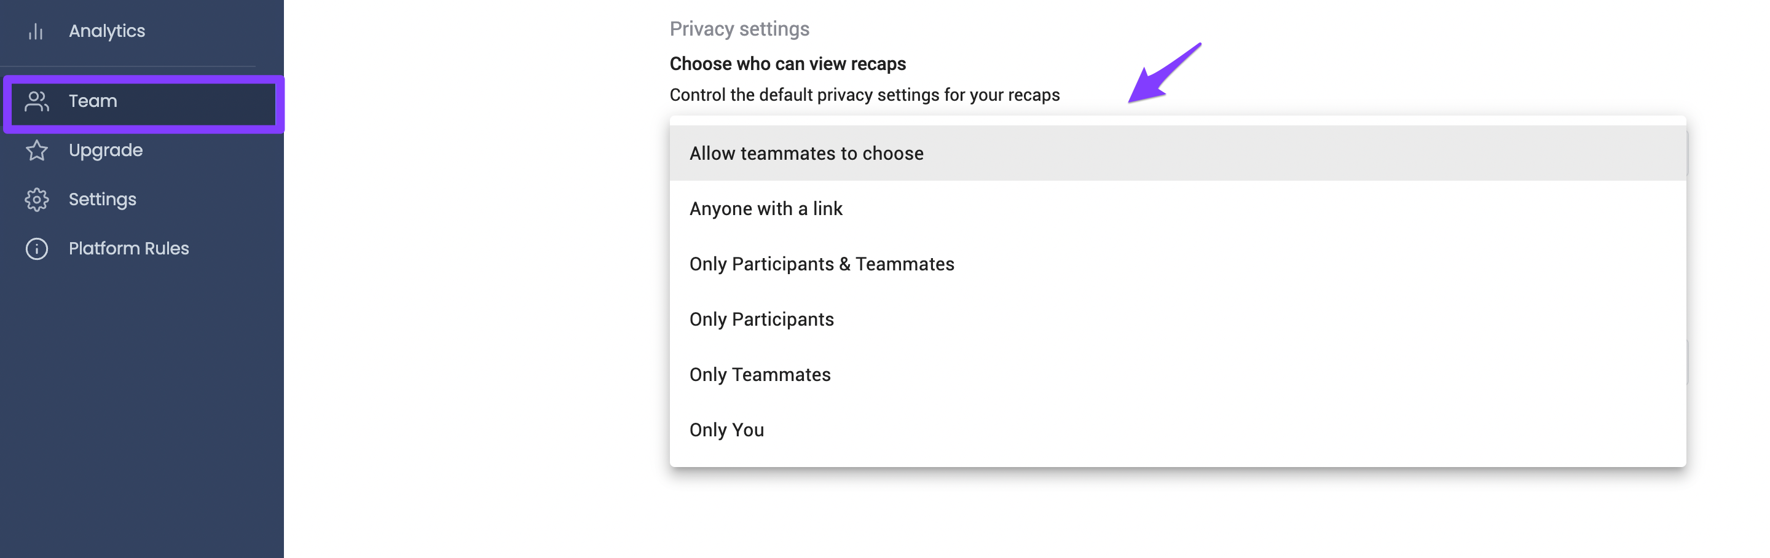Open the Analytics sidebar item
The width and height of the screenshot is (1770, 558).
(106, 31)
